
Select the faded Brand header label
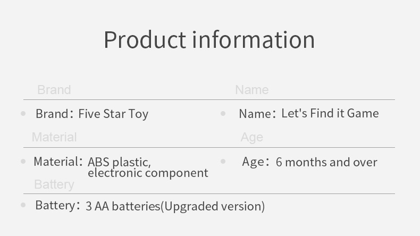[x=54, y=90]
